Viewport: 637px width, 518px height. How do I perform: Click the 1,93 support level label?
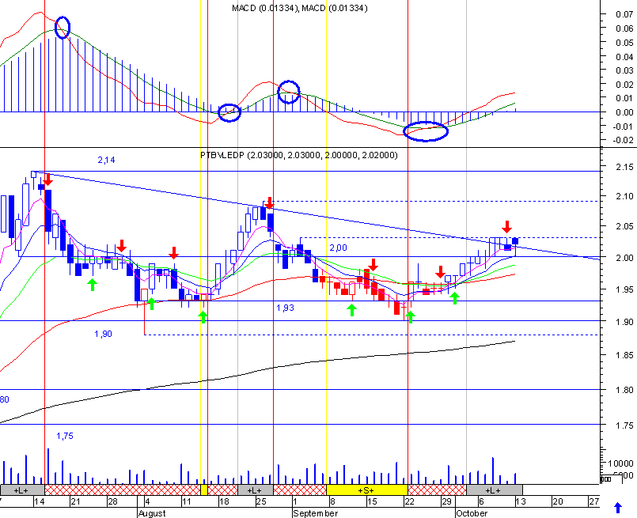[x=285, y=308]
